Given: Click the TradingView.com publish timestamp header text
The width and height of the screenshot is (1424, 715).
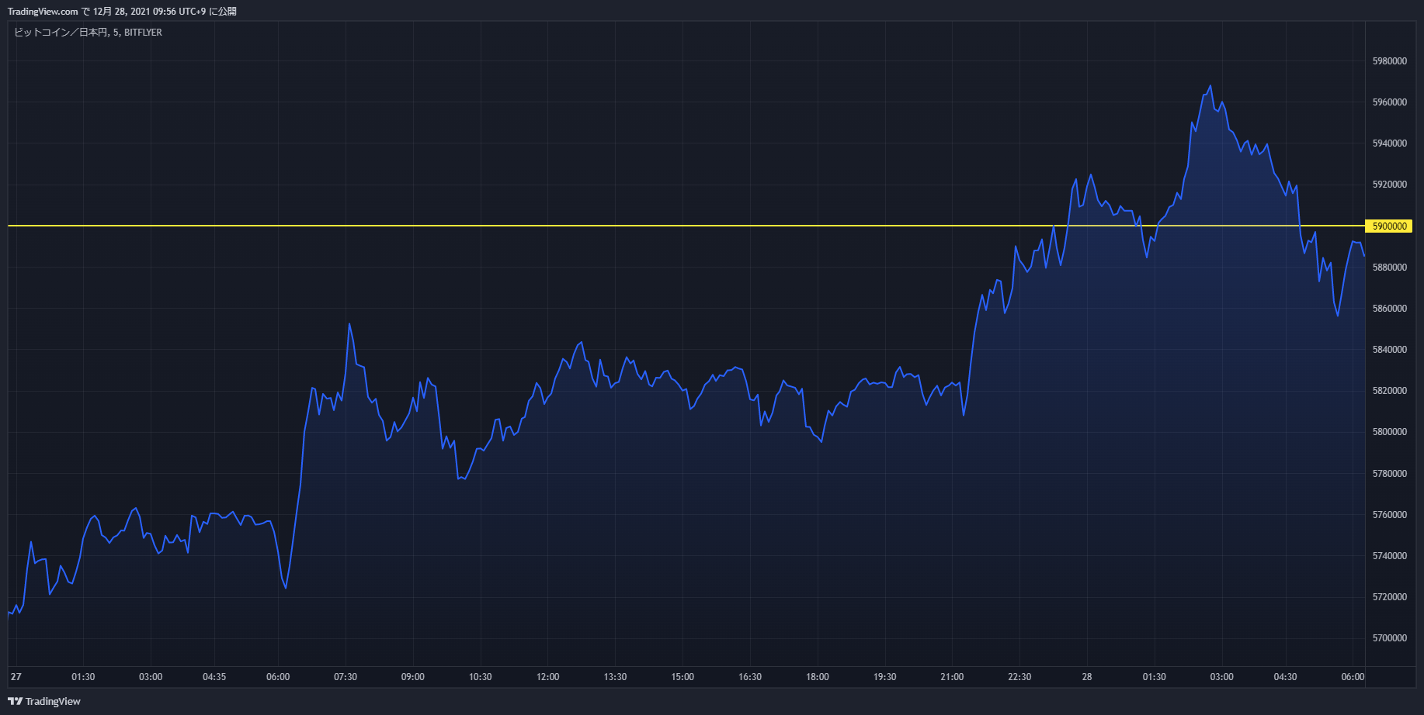Looking at the screenshot, I should 122,12.
